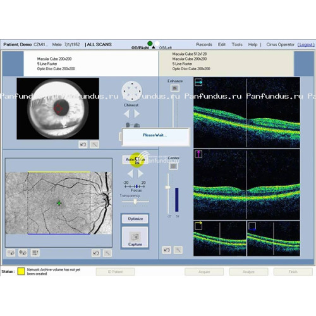Select Macular Cube 512x128 scan for left eye
This screenshot has height=316, width=316.
pos(190,54)
